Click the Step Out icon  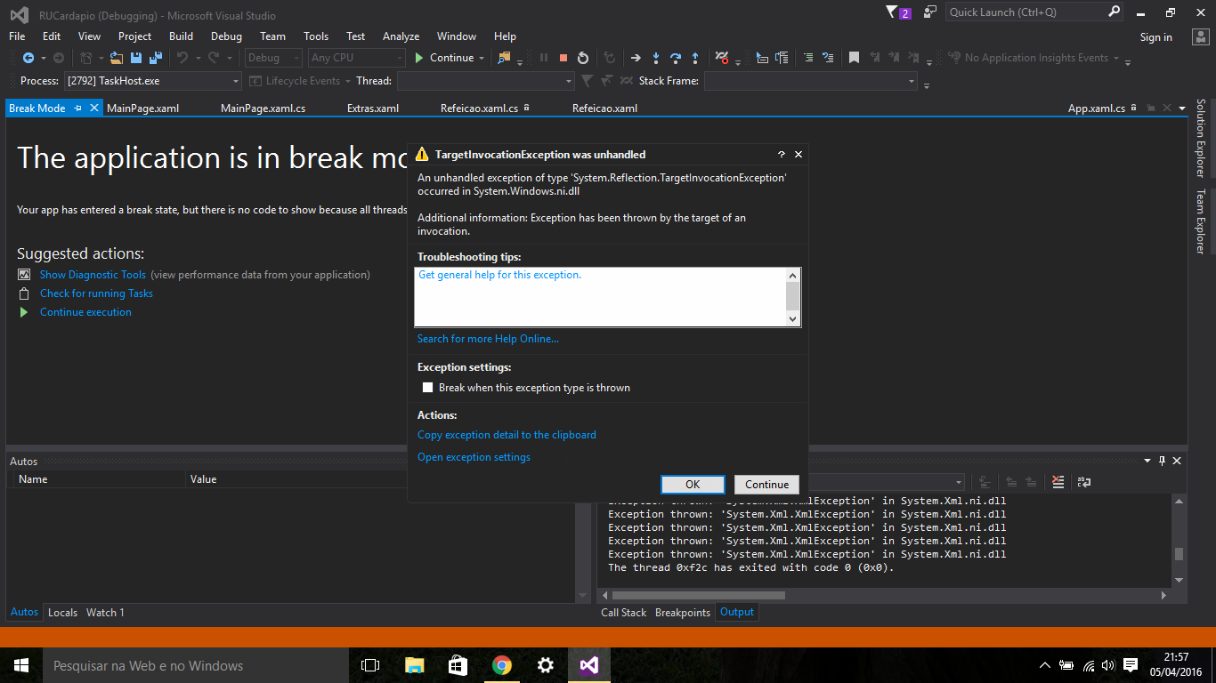(695, 58)
